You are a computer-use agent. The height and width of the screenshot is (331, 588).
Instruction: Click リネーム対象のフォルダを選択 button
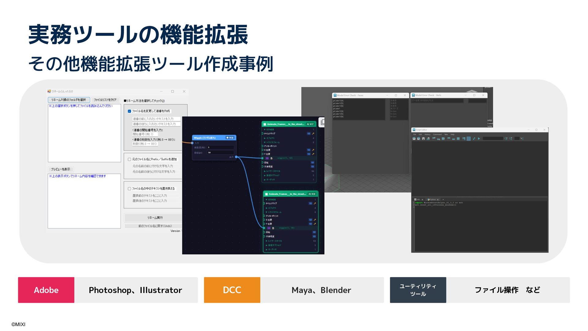(x=69, y=100)
